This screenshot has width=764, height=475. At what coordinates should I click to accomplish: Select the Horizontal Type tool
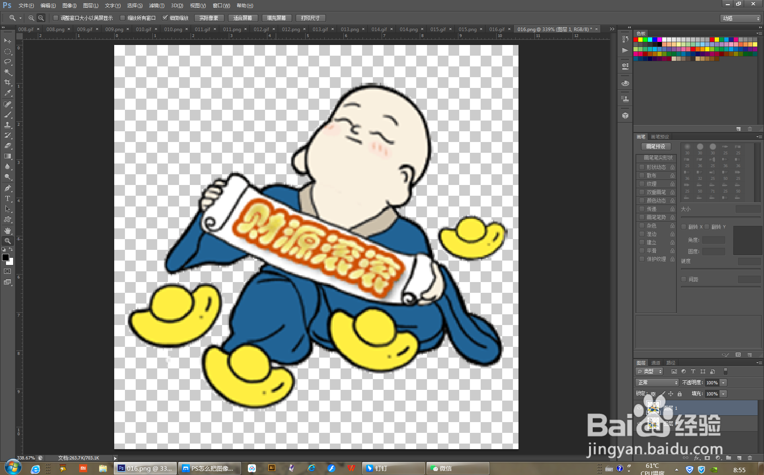pos(8,199)
